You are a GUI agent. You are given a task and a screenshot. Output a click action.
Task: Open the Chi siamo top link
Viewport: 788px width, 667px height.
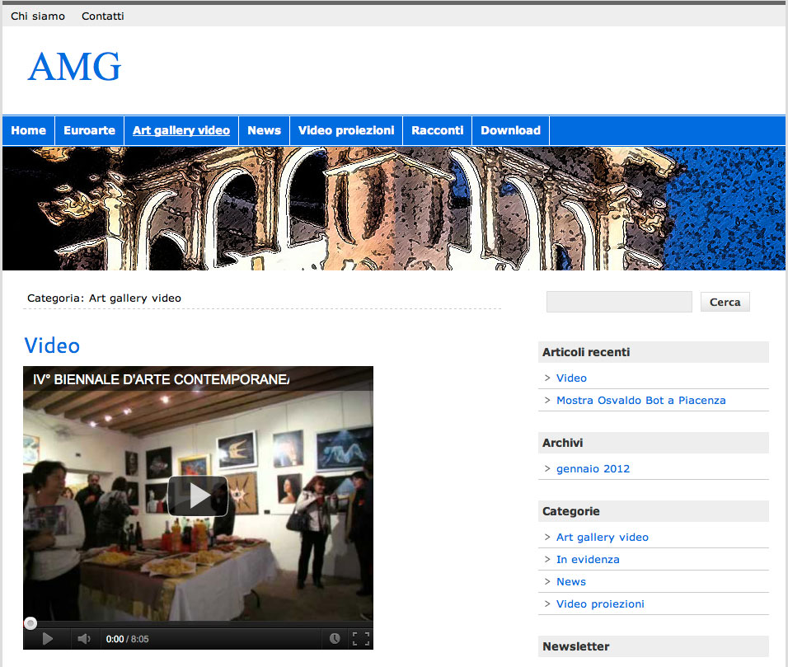[x=38, y=16]
